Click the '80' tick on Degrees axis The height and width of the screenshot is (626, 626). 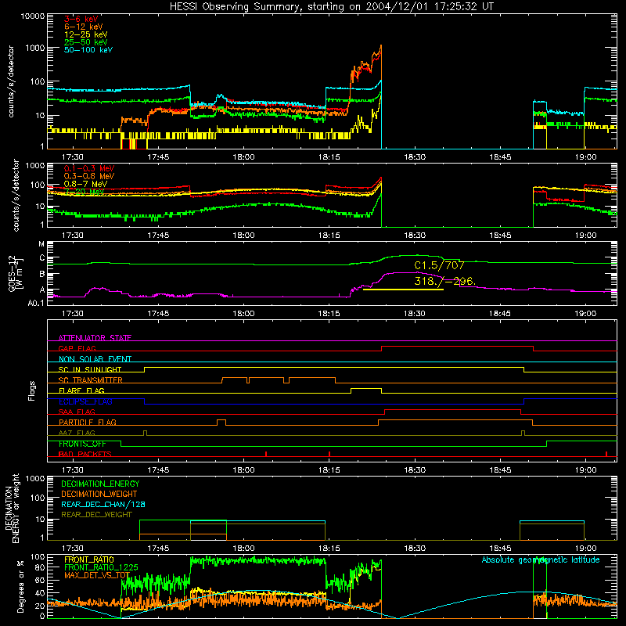(40, 567)
